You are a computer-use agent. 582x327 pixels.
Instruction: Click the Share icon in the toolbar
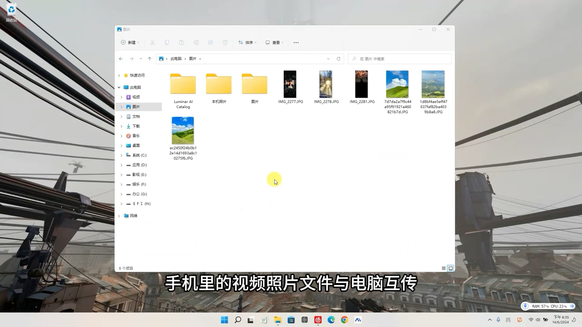[x=210, y=42]
